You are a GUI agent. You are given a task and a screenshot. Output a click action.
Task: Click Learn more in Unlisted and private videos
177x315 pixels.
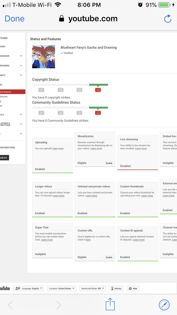click(x=91, y=196)
